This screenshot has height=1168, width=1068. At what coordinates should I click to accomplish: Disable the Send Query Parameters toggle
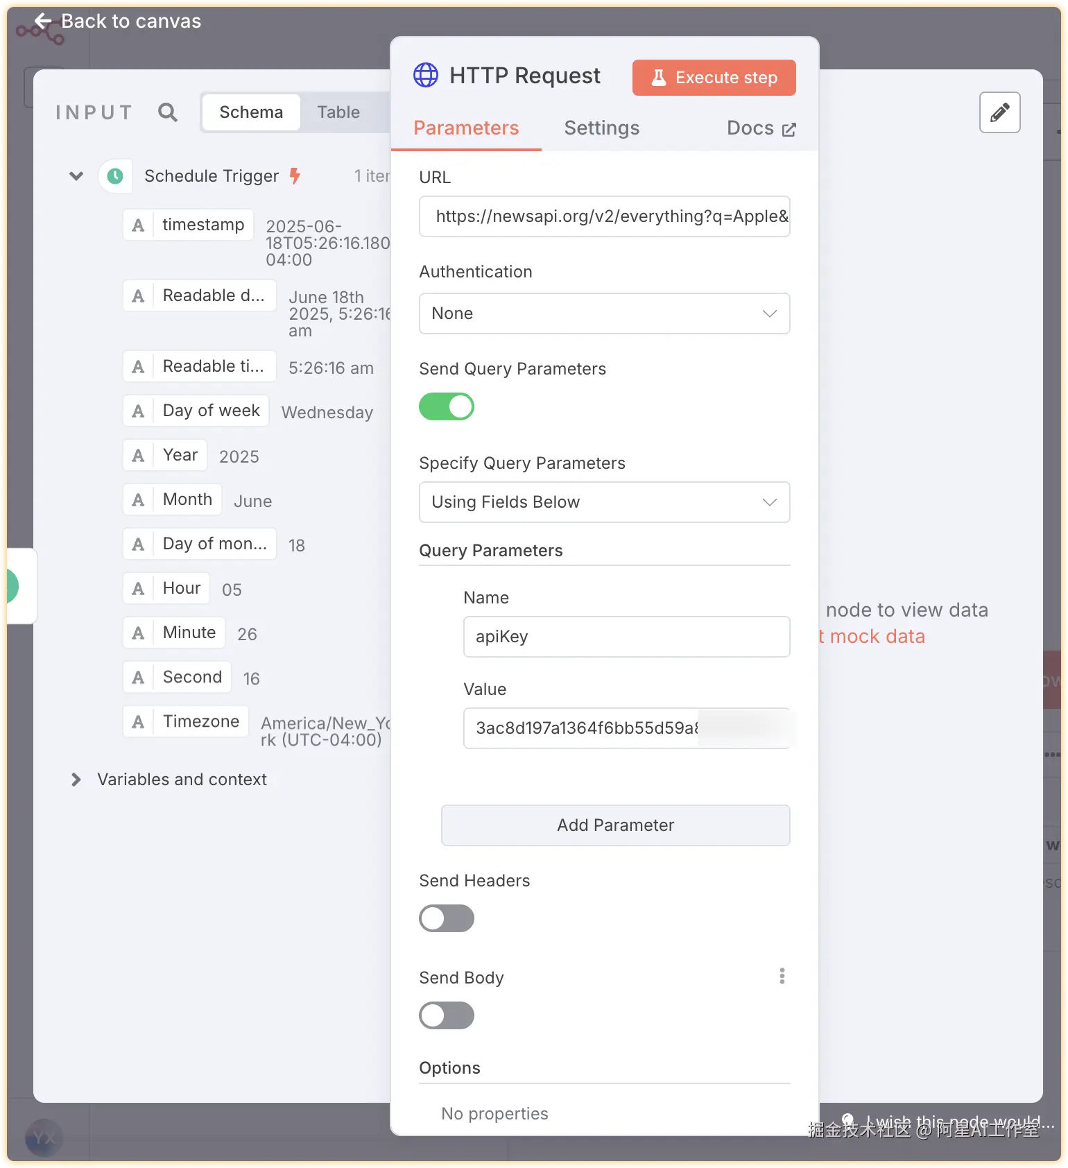[447, 406]
